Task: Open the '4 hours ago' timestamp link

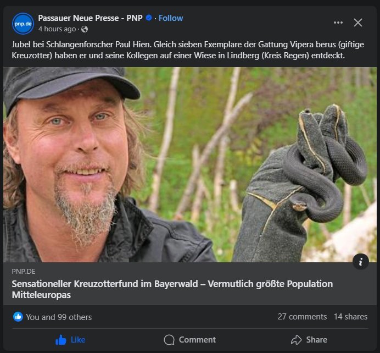Action: click(x=57, y=29)
